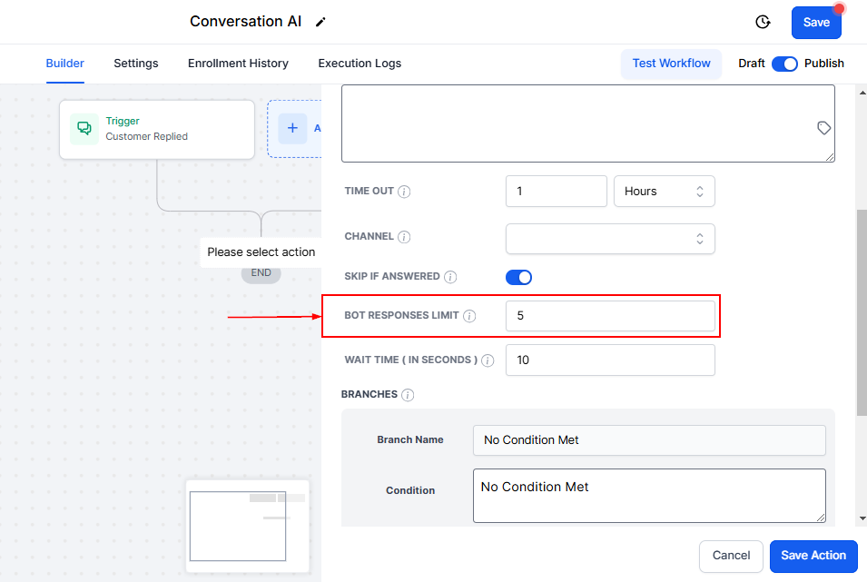Click the Save button at the top

tap(816, 23)
